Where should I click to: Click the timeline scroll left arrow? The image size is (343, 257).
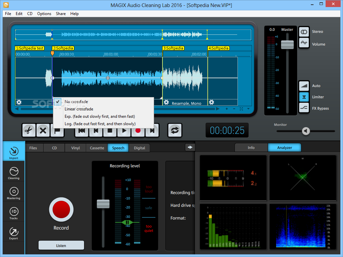[x=17, y=109]
